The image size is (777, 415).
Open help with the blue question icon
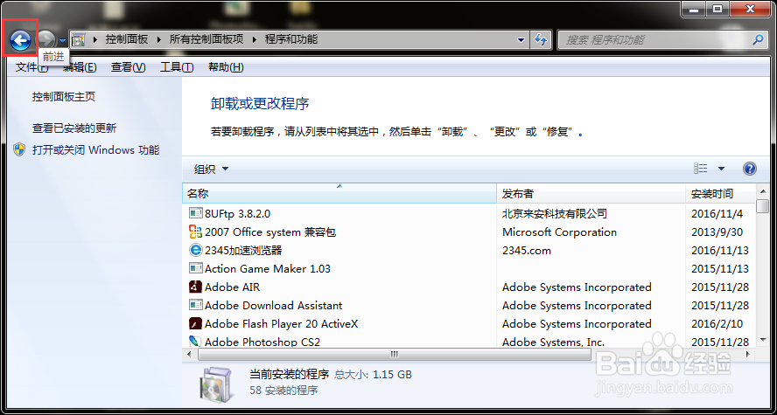749,169
